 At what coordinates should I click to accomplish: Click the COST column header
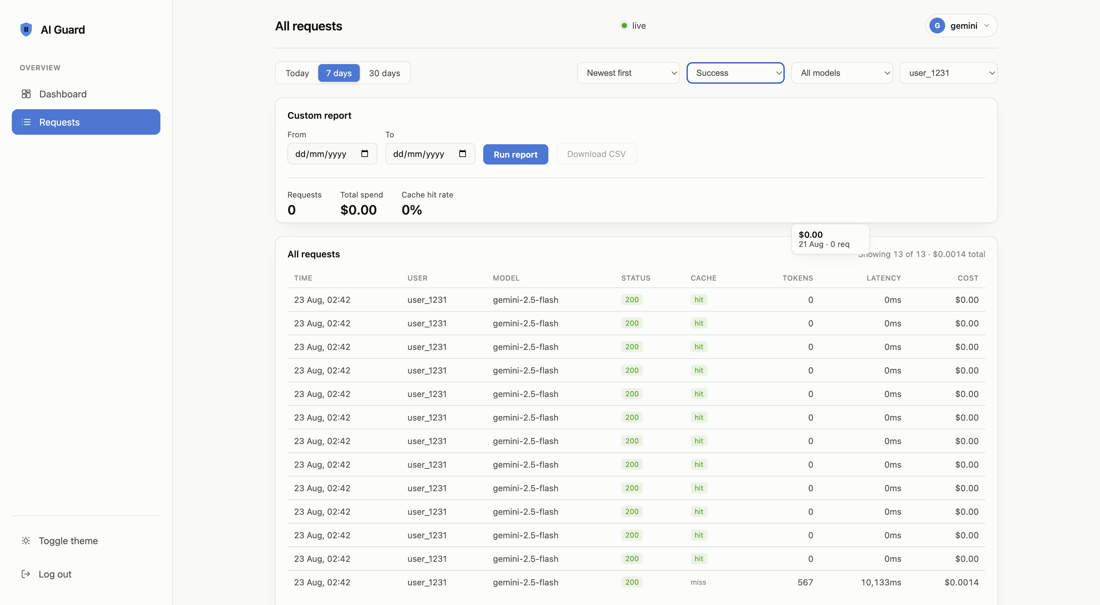pos(968,278)
